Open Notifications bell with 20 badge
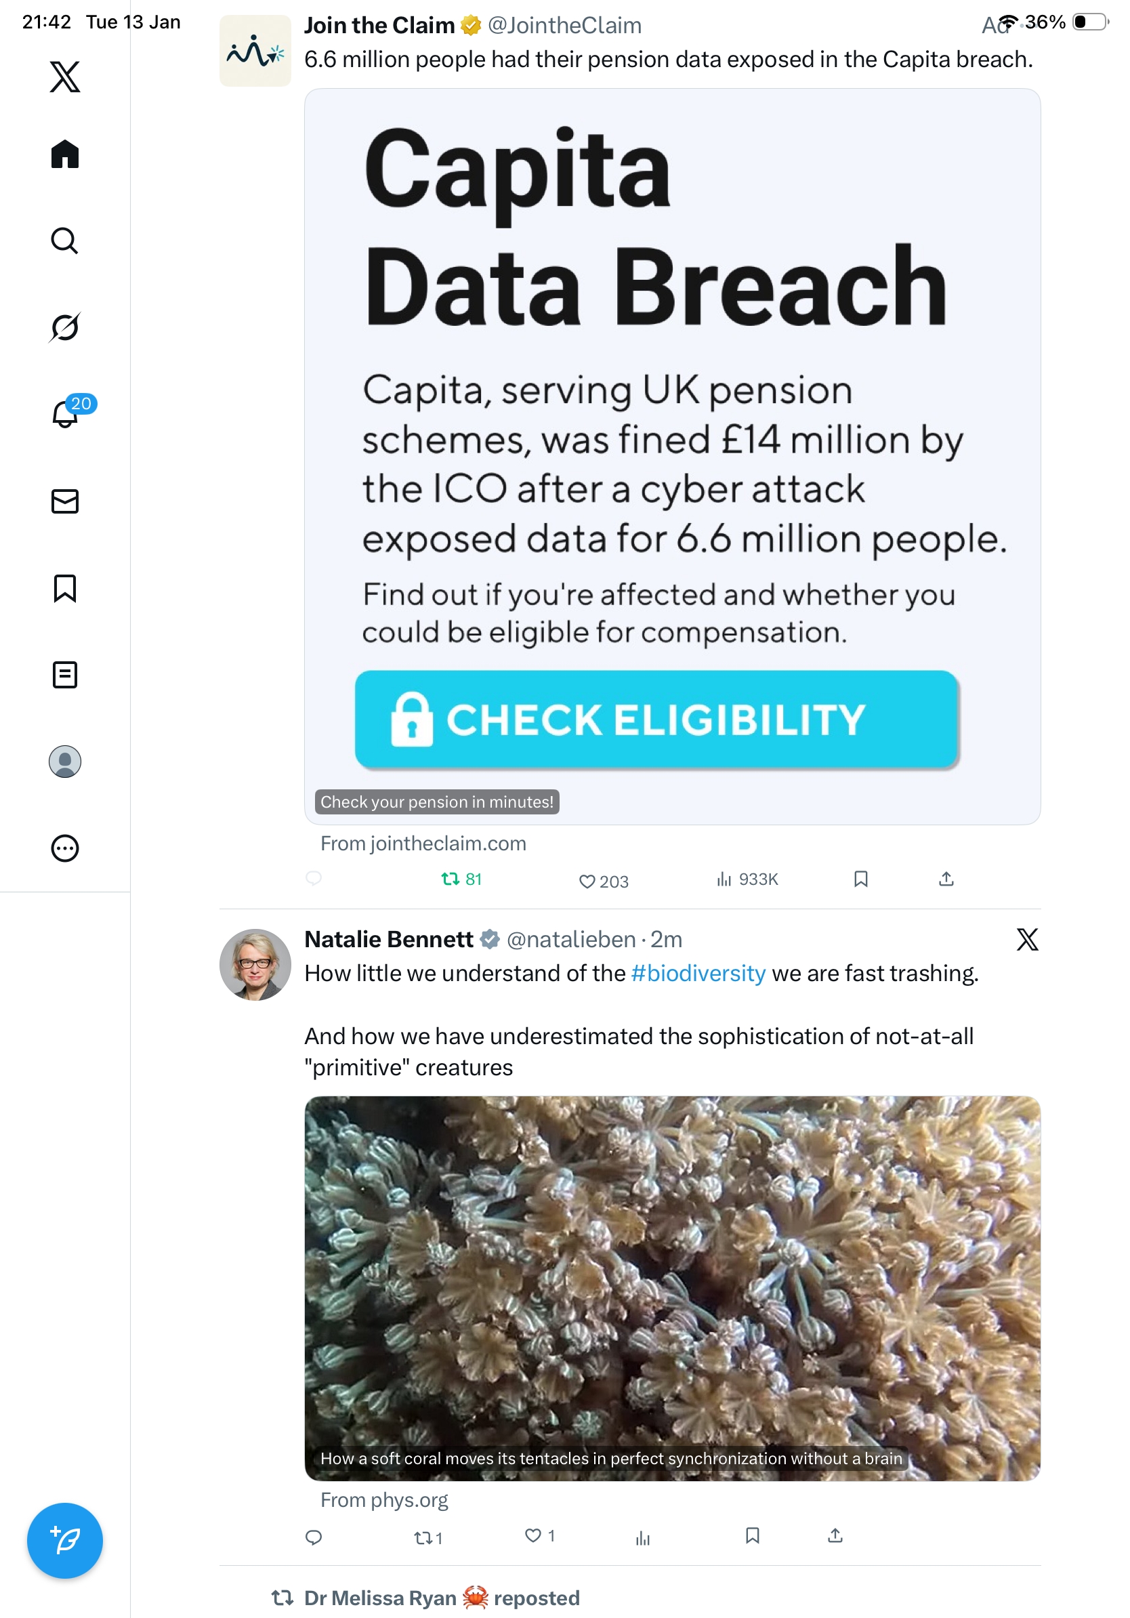This screenshot has height=1618, width=1130. [65, 415]
